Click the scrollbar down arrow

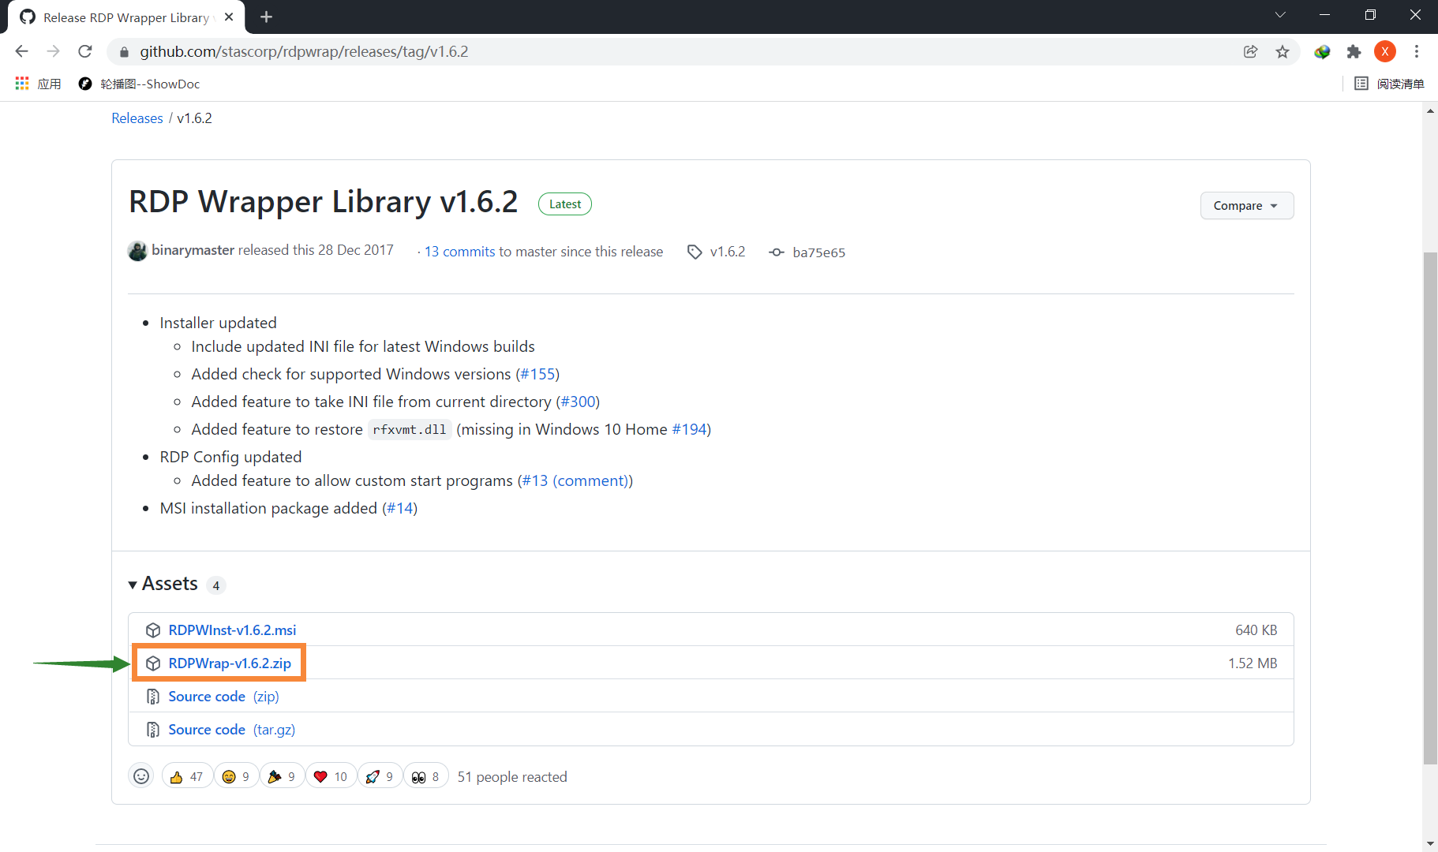1430,844
